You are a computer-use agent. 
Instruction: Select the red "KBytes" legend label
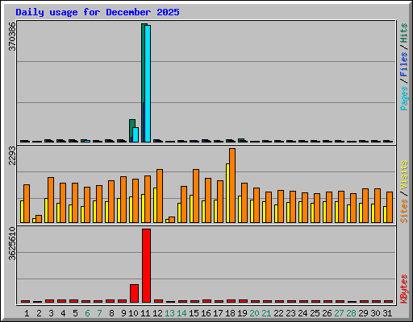404,289
